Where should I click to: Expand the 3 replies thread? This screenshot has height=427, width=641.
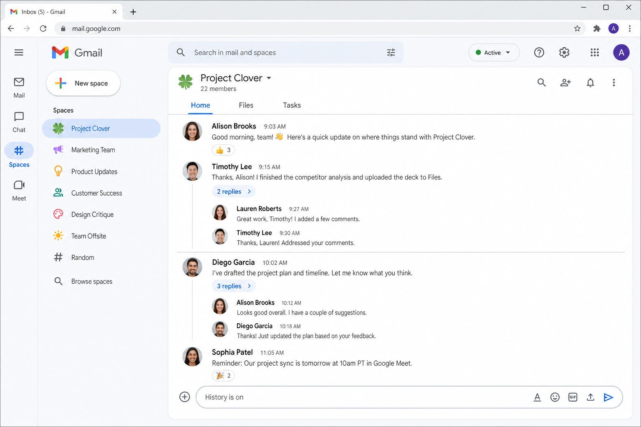(x=234, y=286)
